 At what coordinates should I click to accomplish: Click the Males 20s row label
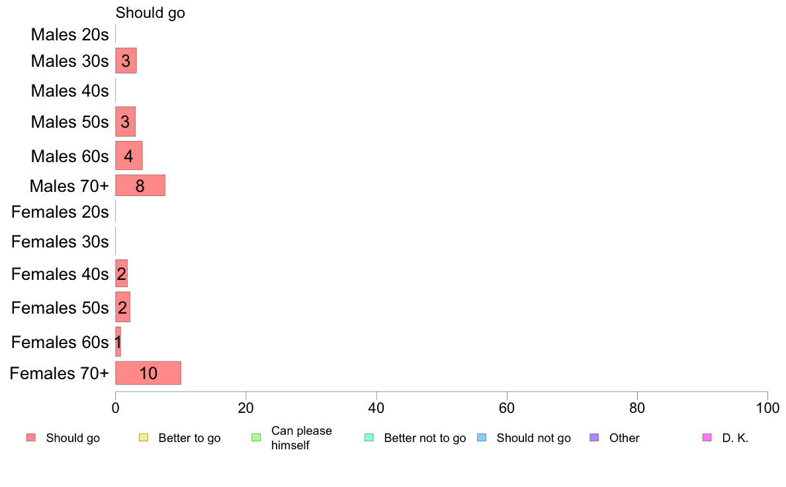(x=69, y=34)
